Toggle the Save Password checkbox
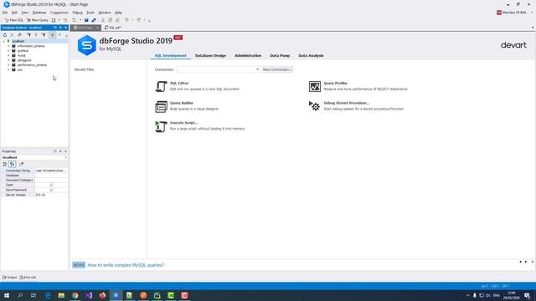This screenshot has width=536, height=301. pyautogui.click(x=51, y=190)
